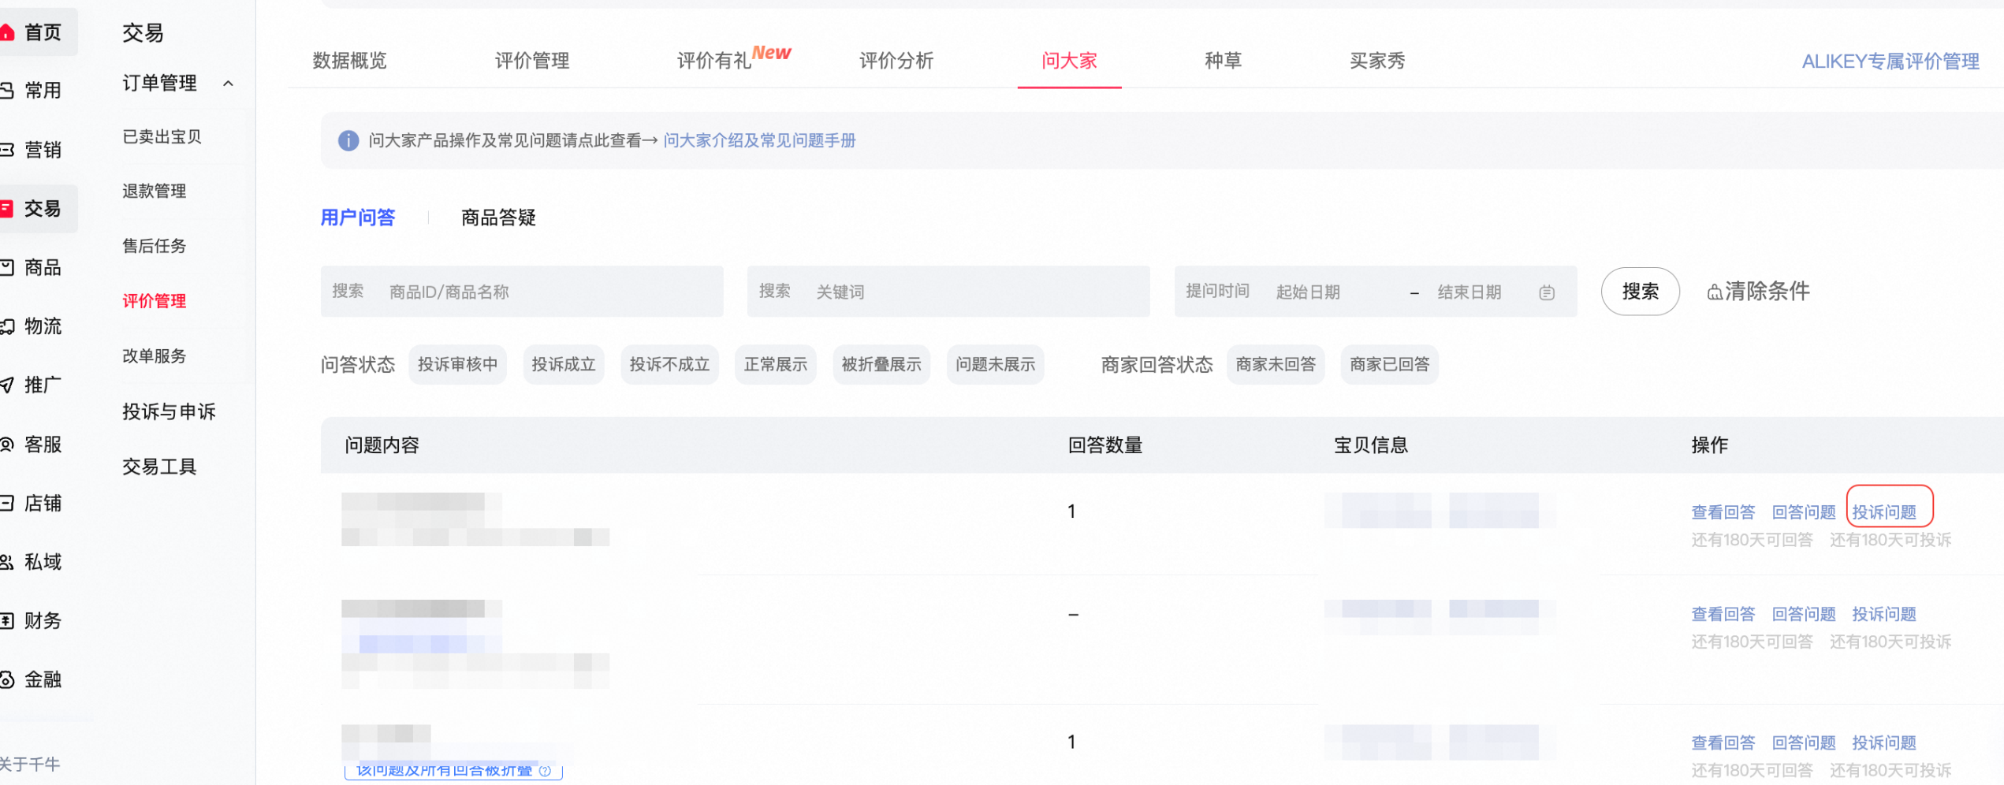Switch to the 数据概览 tab

(350, 61)
